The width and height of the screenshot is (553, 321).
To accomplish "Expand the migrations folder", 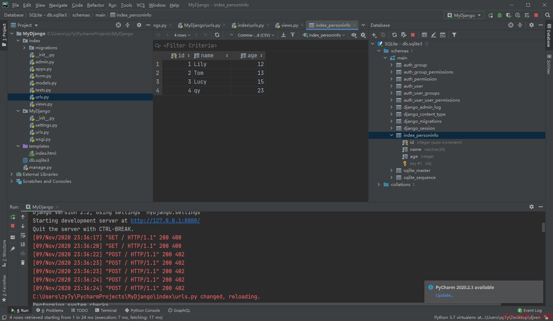I will pyautogui.click(x=24, y=48).
